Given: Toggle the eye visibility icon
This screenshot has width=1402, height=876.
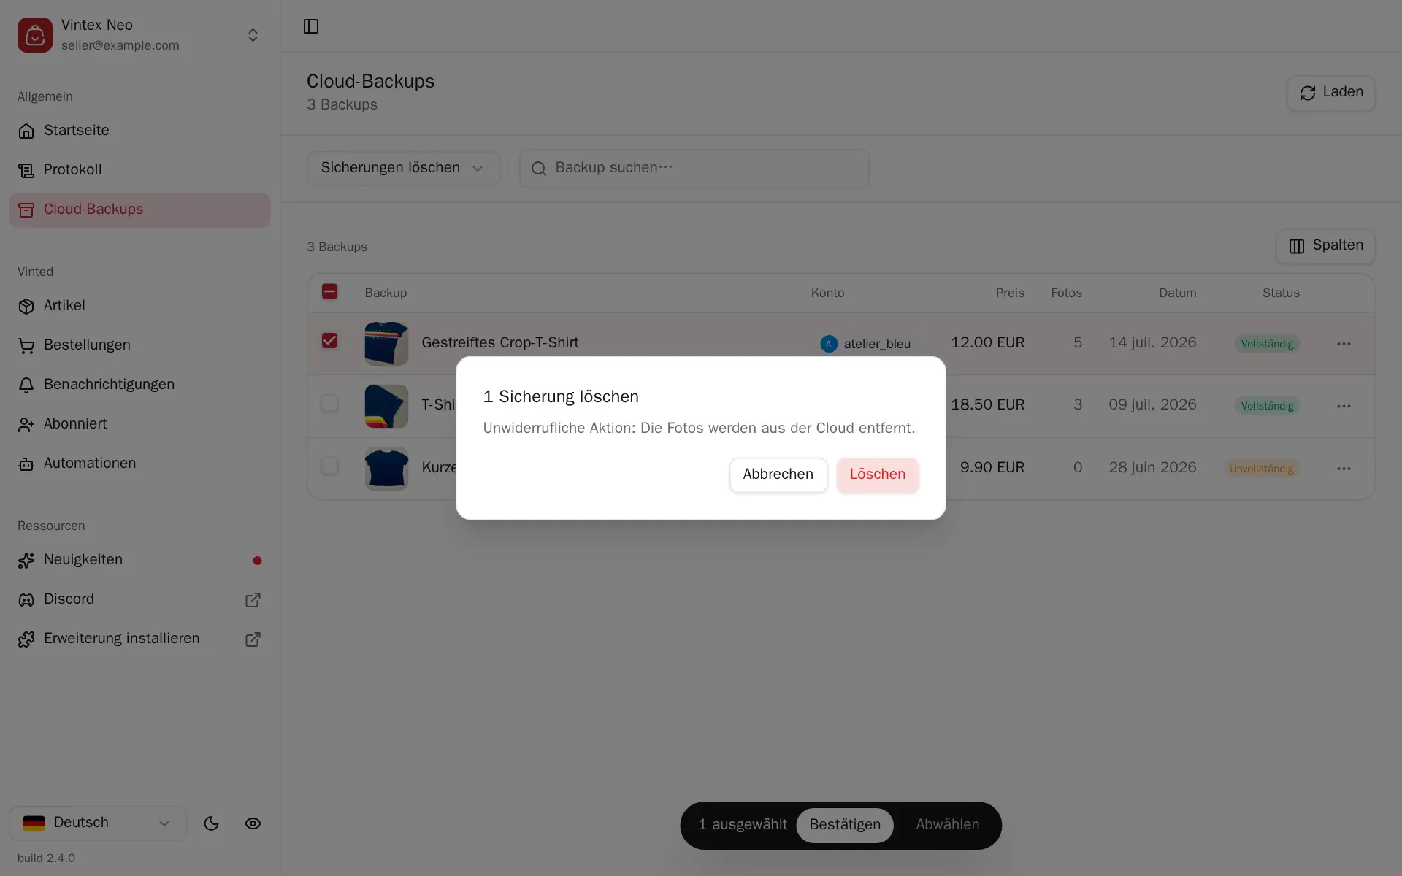Looking at the screenshot, I should coord(253,823).
